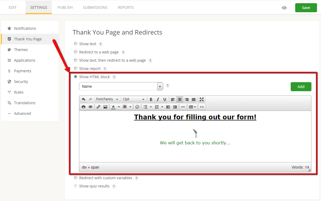Image resolution: width=321 pixels, height=201 pixels.
Task: Open Payments settings
Action: click(30, 71)
